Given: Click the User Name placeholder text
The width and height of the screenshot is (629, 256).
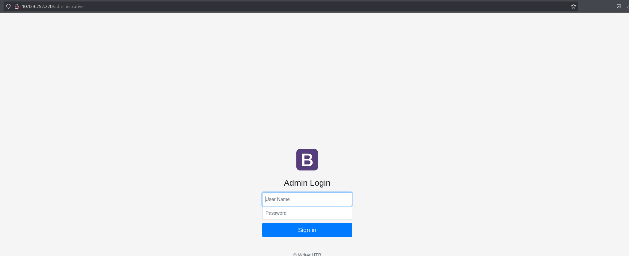Looking at the screenshot, I should (x=278, y=199).
